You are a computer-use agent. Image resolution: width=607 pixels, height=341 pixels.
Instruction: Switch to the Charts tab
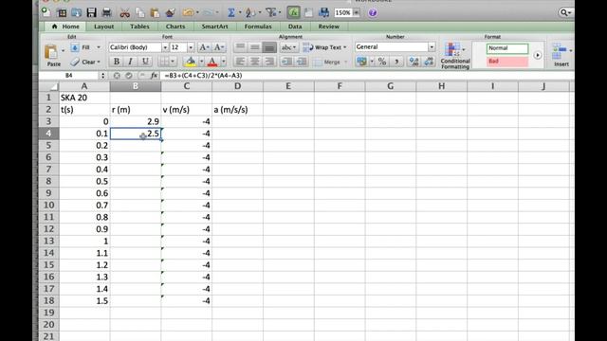tap(175, 27)
